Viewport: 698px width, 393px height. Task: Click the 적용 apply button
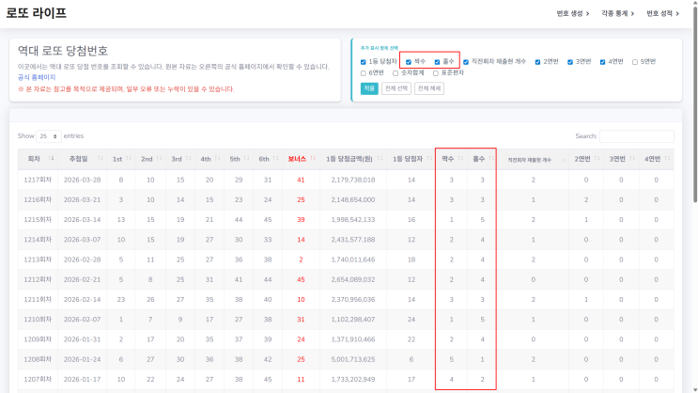point(369,88)
